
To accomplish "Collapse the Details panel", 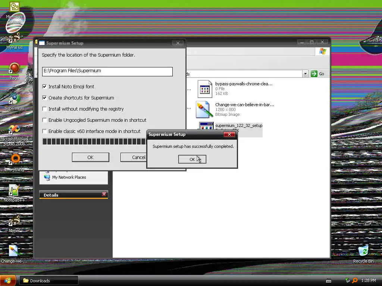I will pos(104,194).
